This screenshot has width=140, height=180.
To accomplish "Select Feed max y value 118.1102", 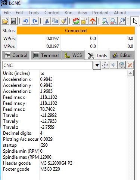I will [49, 103].
